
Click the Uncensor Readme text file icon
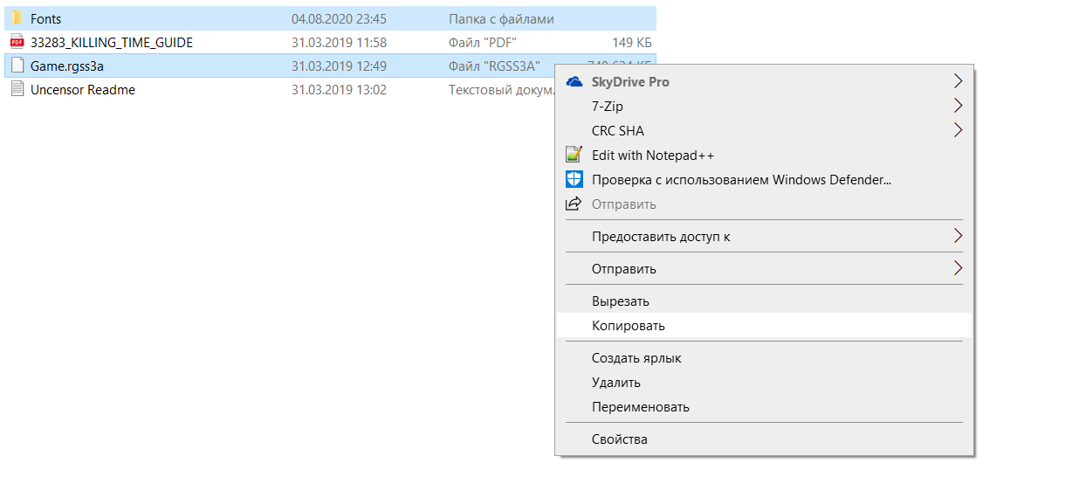pyautogui.click(x=17, y=89)
